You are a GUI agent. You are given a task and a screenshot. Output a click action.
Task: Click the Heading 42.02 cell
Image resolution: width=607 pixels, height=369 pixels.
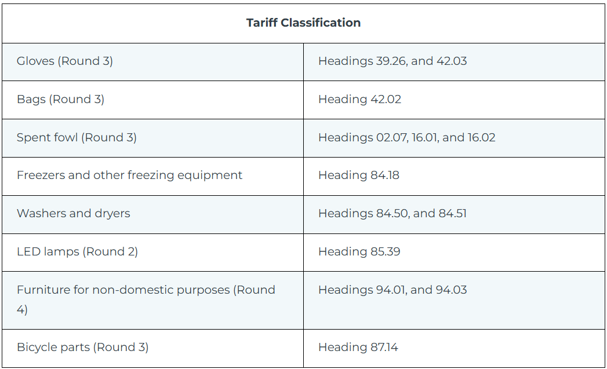pos(359,99)
